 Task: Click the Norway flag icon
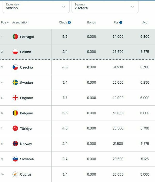[15, 144]
